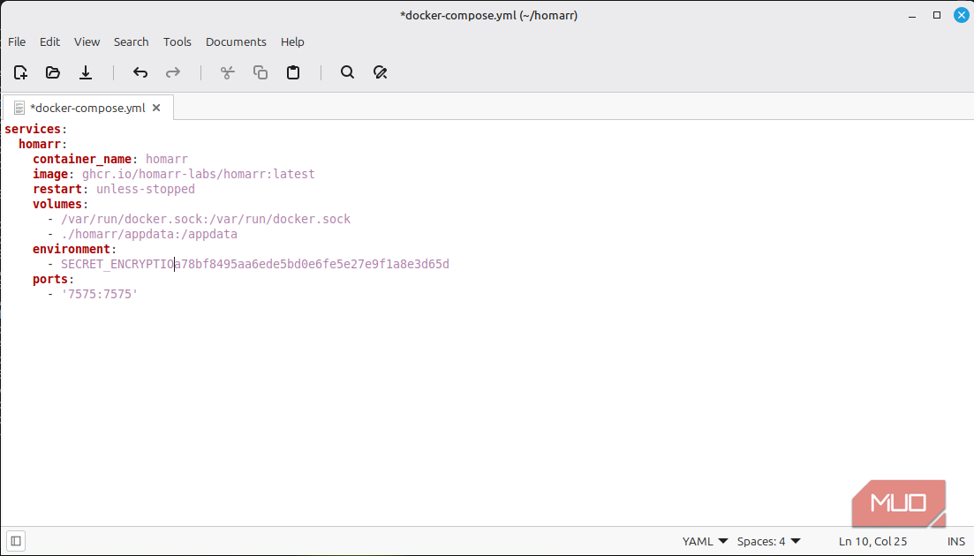Close the docker-compose.yml tab
Screen dimensions: 974x556
[156, 108]
